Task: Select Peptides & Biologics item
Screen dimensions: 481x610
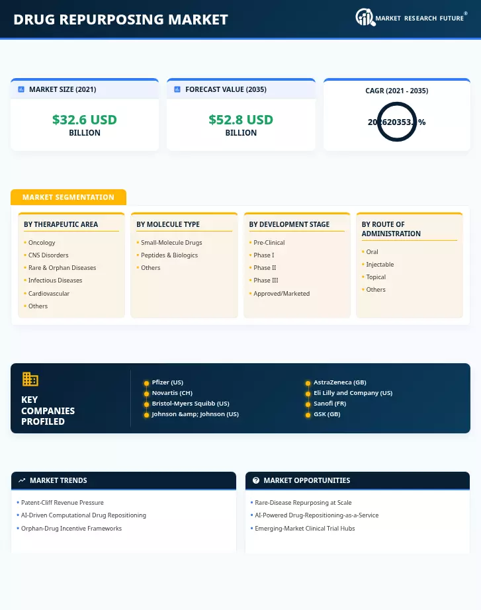Action: pyautogui.click(x=169, y=255)
